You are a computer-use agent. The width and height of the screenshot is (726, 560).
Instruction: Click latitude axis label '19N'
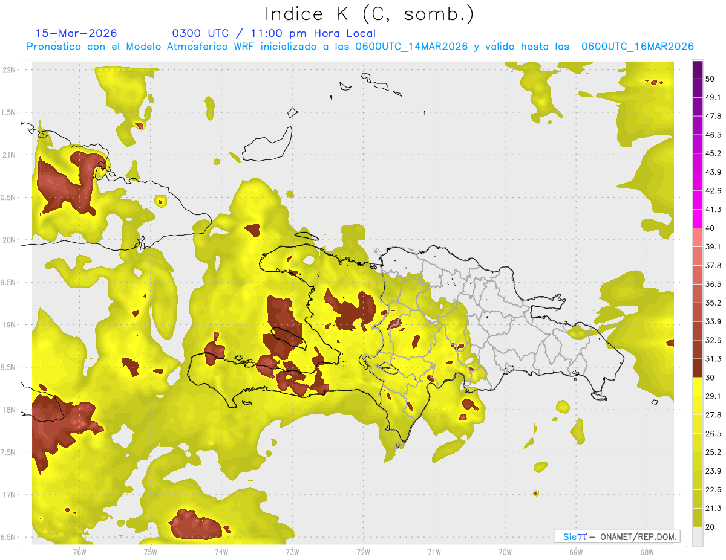coord(10,325)
